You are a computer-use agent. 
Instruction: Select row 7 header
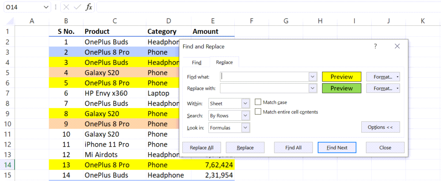click(7, 93)
